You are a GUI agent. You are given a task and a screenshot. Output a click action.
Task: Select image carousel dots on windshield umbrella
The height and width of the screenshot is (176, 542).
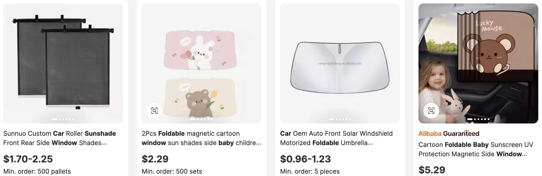coord(340,119)
